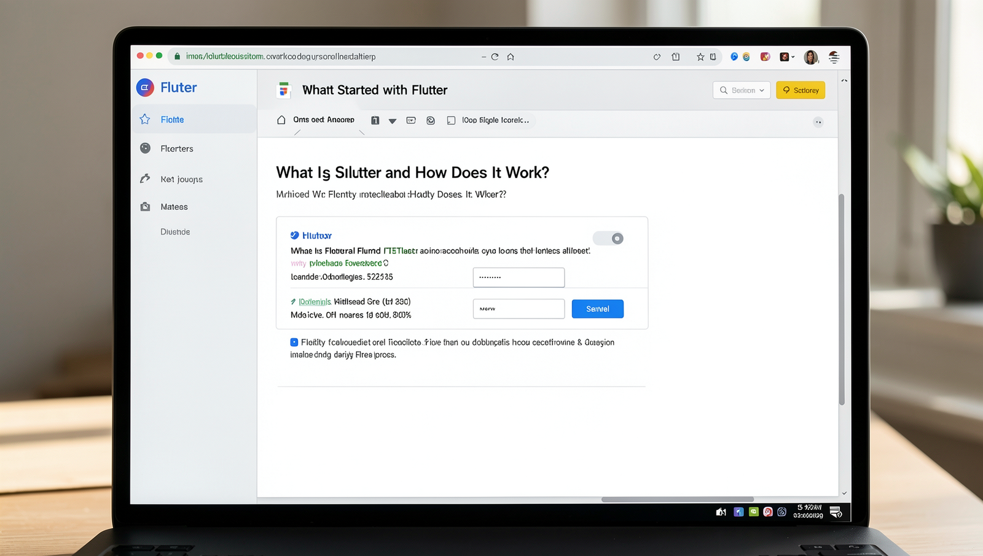This screenshot has height=556, width=983.
Task: Open Oms oed Anoorep breadcrumb item
Action: [324, 120]
